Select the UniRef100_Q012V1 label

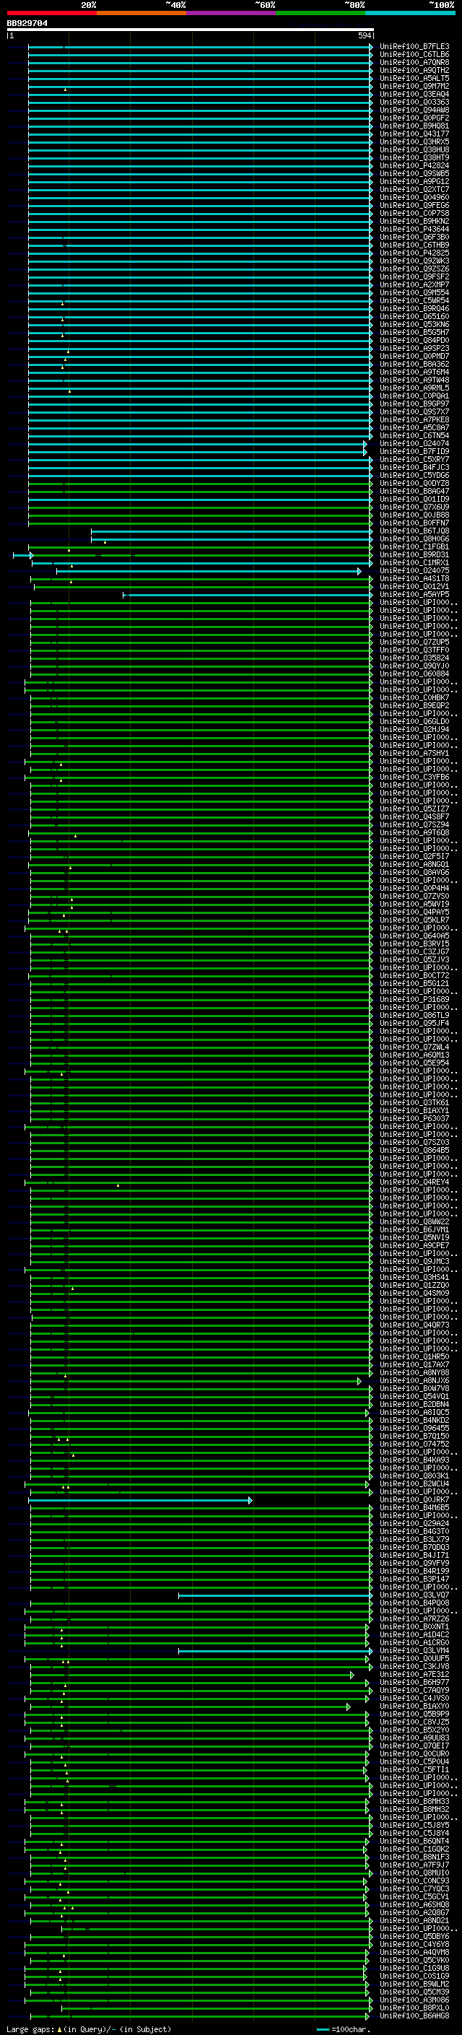pos(414,586)
